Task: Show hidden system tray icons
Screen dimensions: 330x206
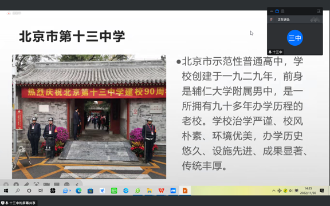Action: point(274,191)
